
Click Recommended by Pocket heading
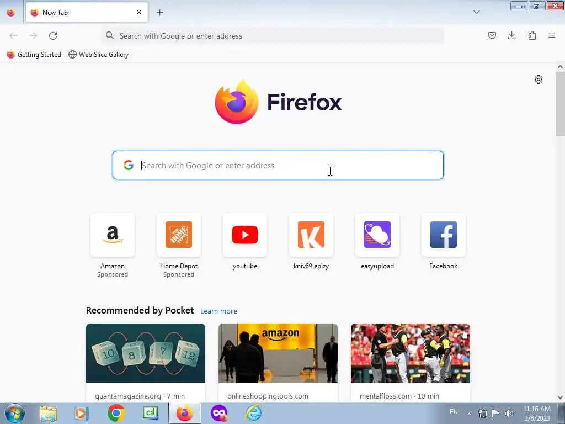click(x=140, y=310)
